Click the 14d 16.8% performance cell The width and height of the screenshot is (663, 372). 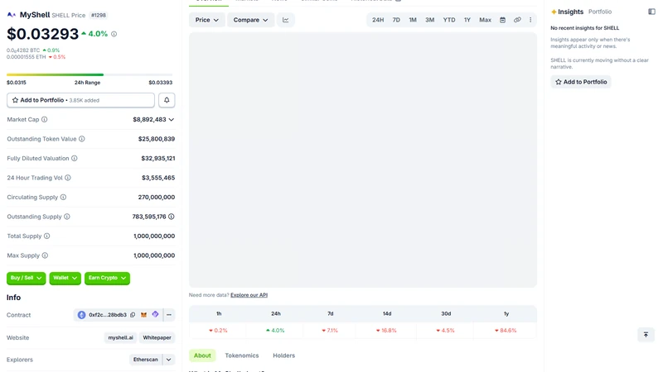386,330
